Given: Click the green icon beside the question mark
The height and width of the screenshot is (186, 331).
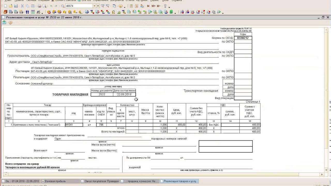Looking at the screenshot, I should (x=4, y=22).
